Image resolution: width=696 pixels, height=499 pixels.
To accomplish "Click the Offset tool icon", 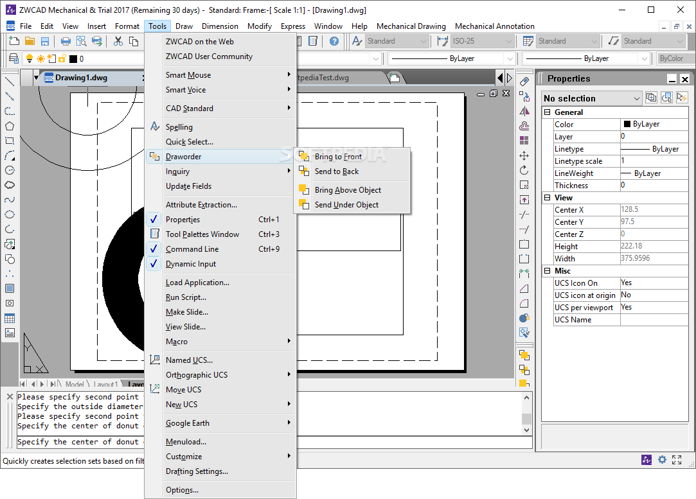I will click(524, 126).
